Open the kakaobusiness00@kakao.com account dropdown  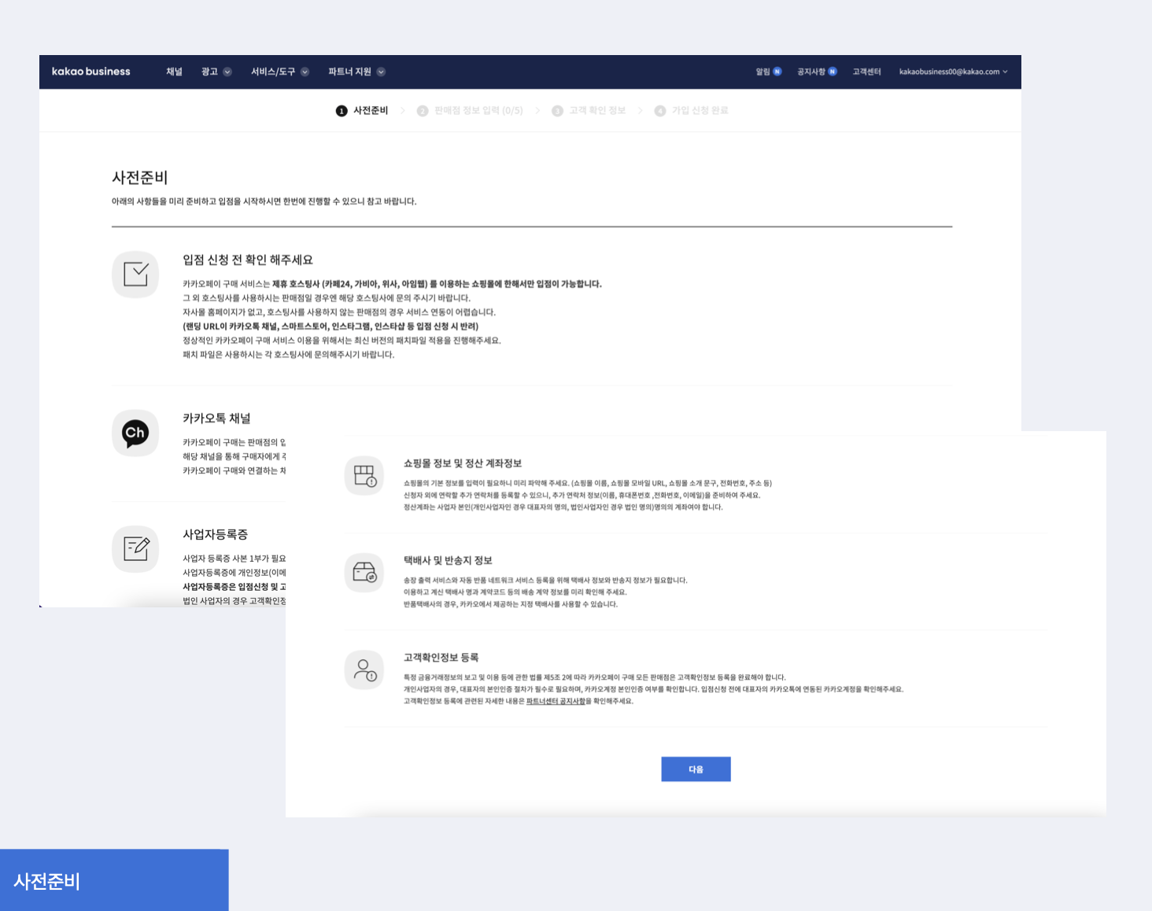[953, 72]
